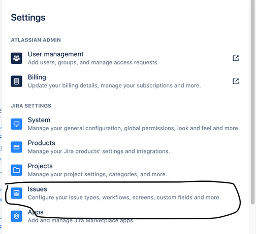
Task: Go to System settings
Action: pyautogui.click(x=39, y=120)
